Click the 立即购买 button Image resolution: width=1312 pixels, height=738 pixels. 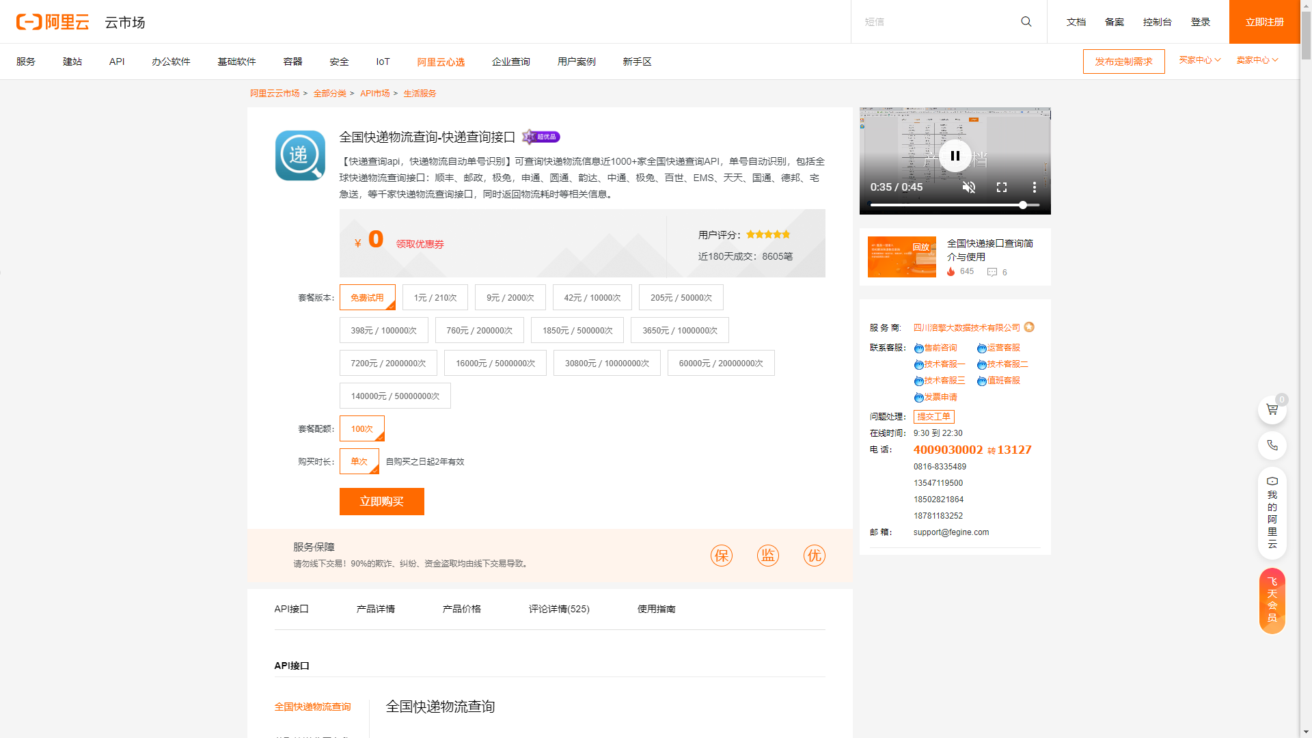[382, 502]
